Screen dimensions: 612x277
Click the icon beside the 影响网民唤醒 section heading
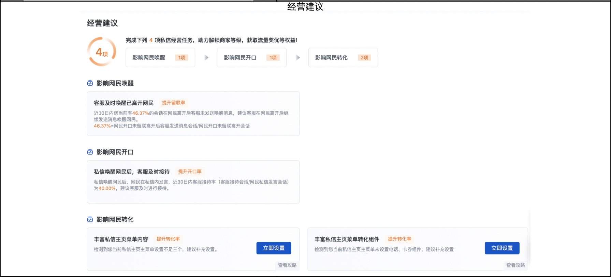(90, 83)
